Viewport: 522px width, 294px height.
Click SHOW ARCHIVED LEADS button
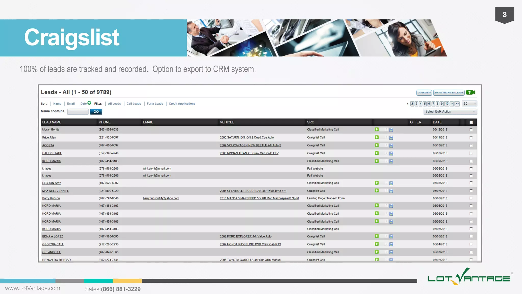[449, 93]
